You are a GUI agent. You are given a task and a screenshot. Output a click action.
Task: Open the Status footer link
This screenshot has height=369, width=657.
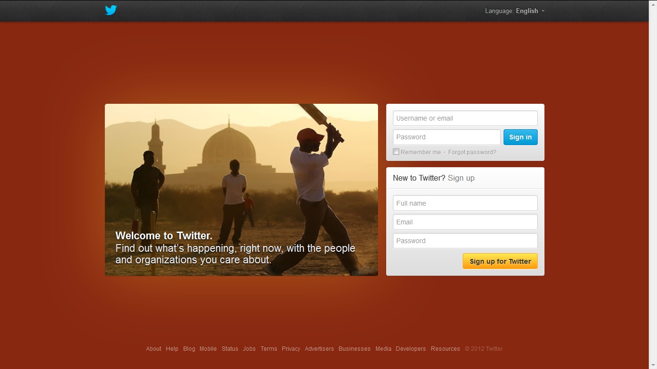pos(230,349)
